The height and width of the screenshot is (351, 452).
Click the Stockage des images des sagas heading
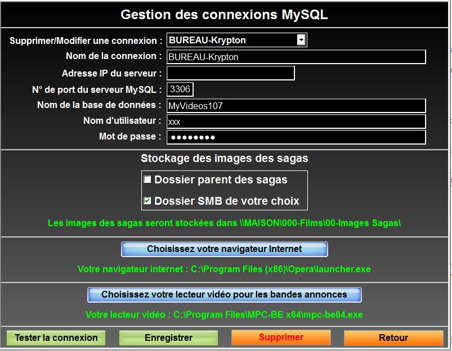click(224, 159)
